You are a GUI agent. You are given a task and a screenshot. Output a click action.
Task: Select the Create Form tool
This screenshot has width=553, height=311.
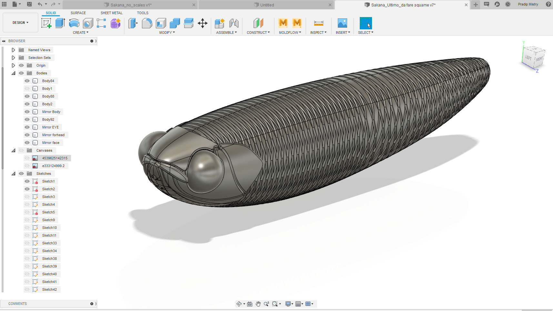(x=116, y=23)
